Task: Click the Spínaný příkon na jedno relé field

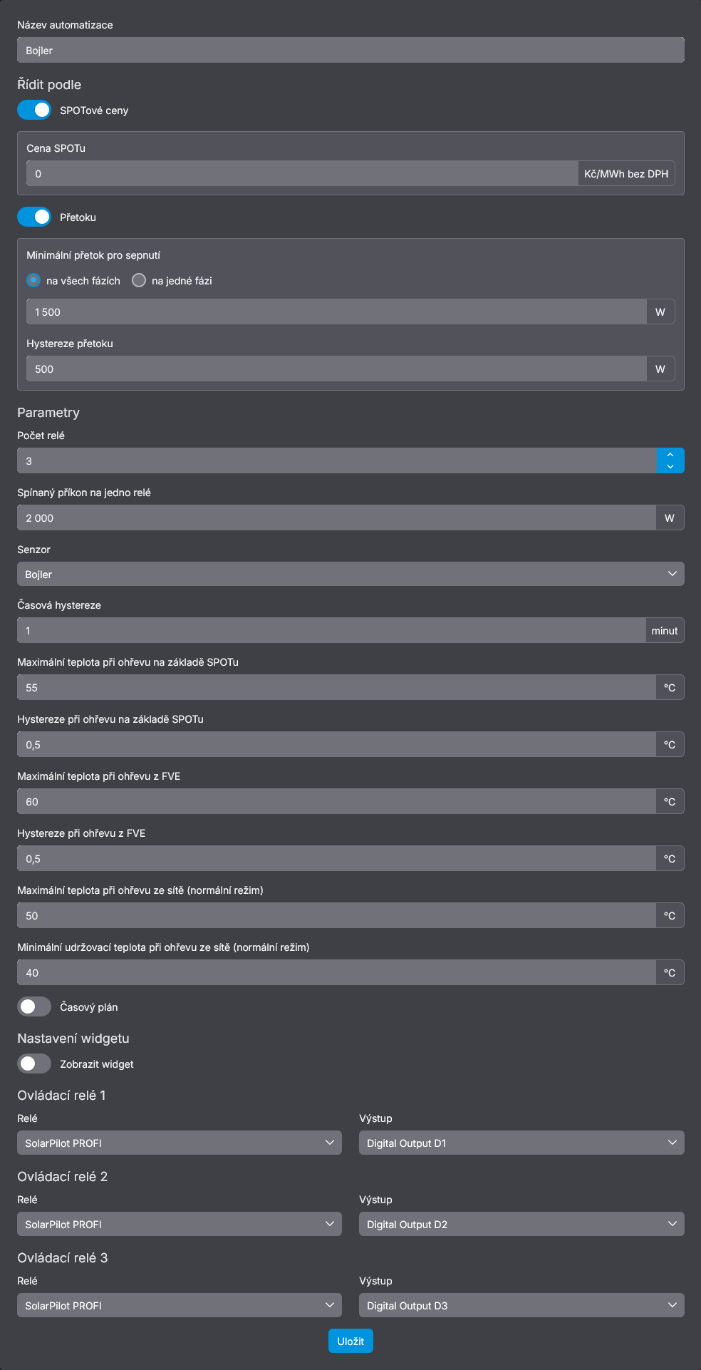Action: [x=336, y=518]
